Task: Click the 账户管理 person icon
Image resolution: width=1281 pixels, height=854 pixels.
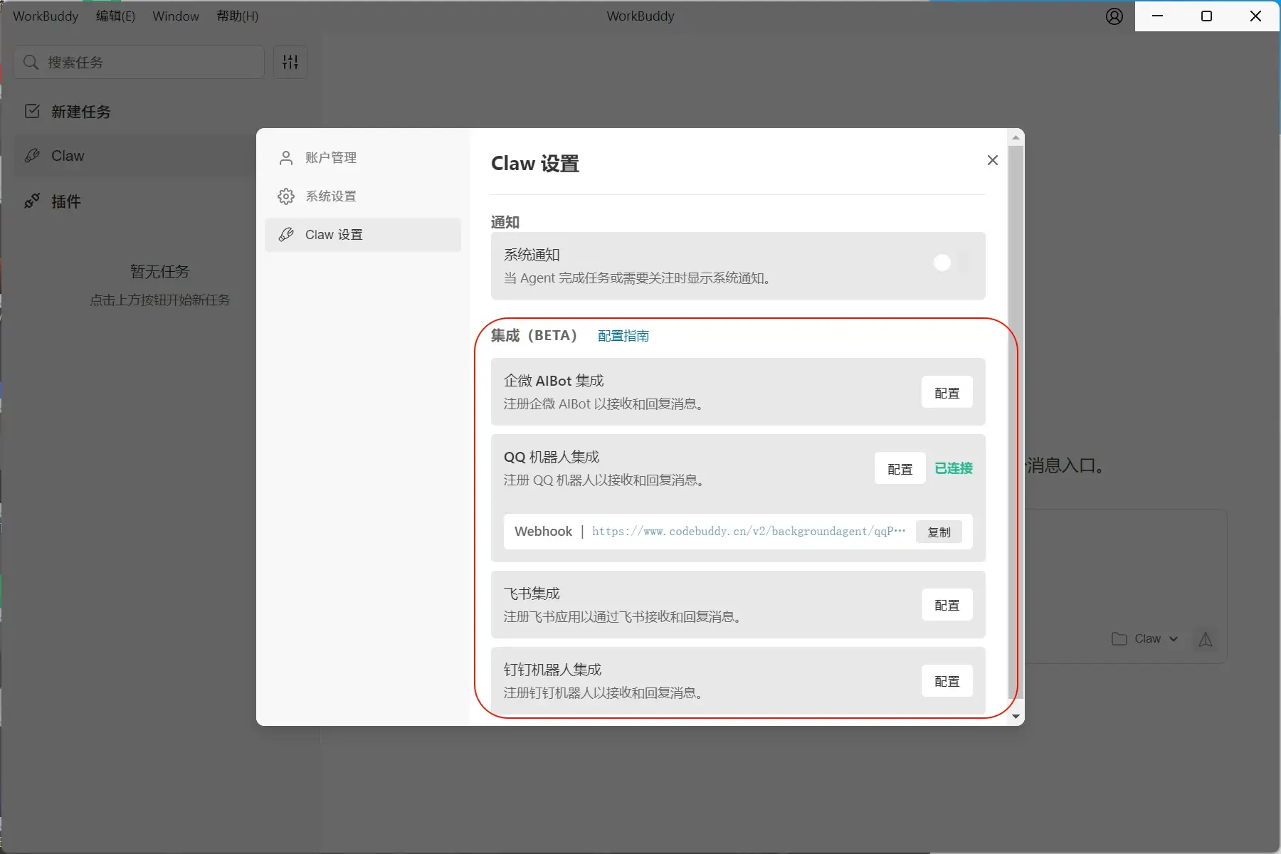Action: pyautogui.click(x=286, y=158)
